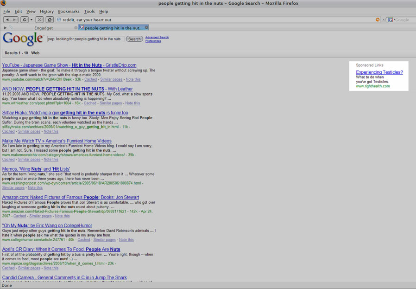Go back with the Back arrow button
416x289 pixels.
[7, 19]
